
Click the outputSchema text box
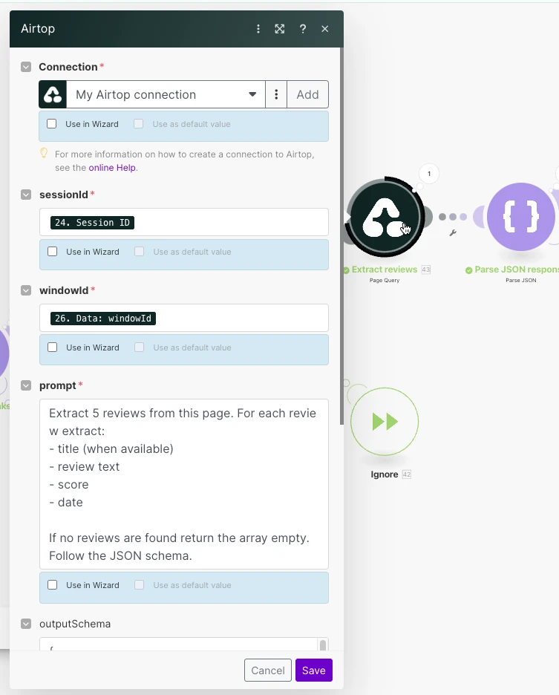pos(178,645)
